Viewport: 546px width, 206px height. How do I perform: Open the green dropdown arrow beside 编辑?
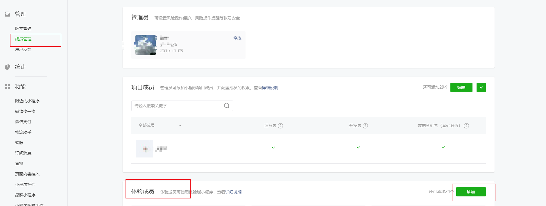[x=481, y=87]
